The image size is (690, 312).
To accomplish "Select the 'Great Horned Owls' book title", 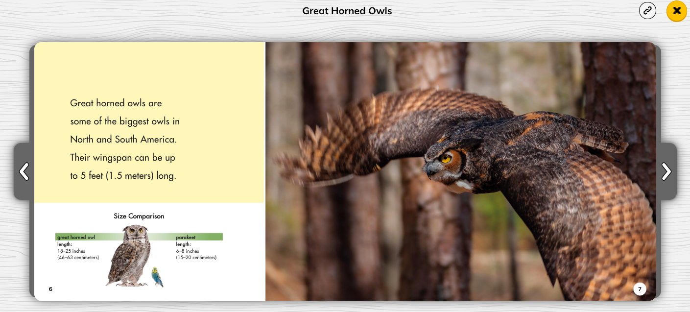I will [347, 11].
